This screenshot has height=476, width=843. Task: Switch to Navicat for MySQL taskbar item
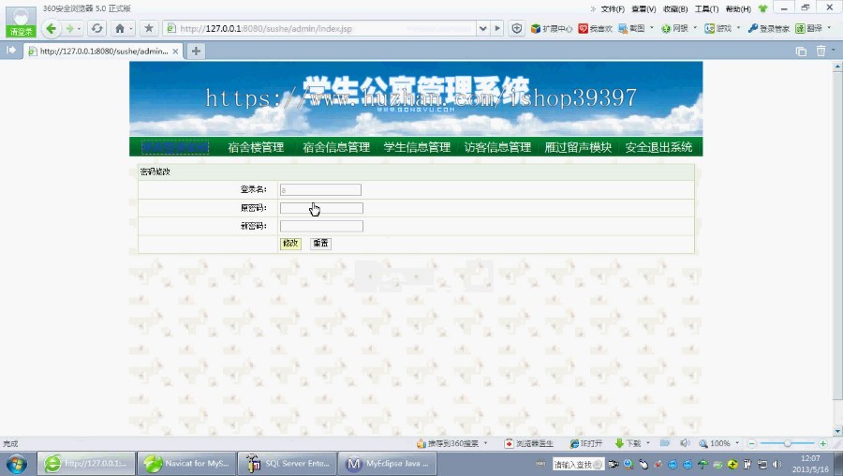186,463
